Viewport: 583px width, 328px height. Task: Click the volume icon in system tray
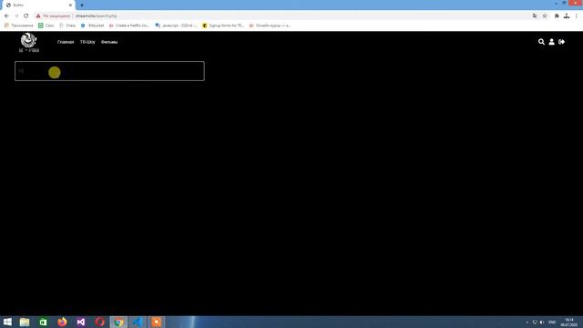coord(542,323)
